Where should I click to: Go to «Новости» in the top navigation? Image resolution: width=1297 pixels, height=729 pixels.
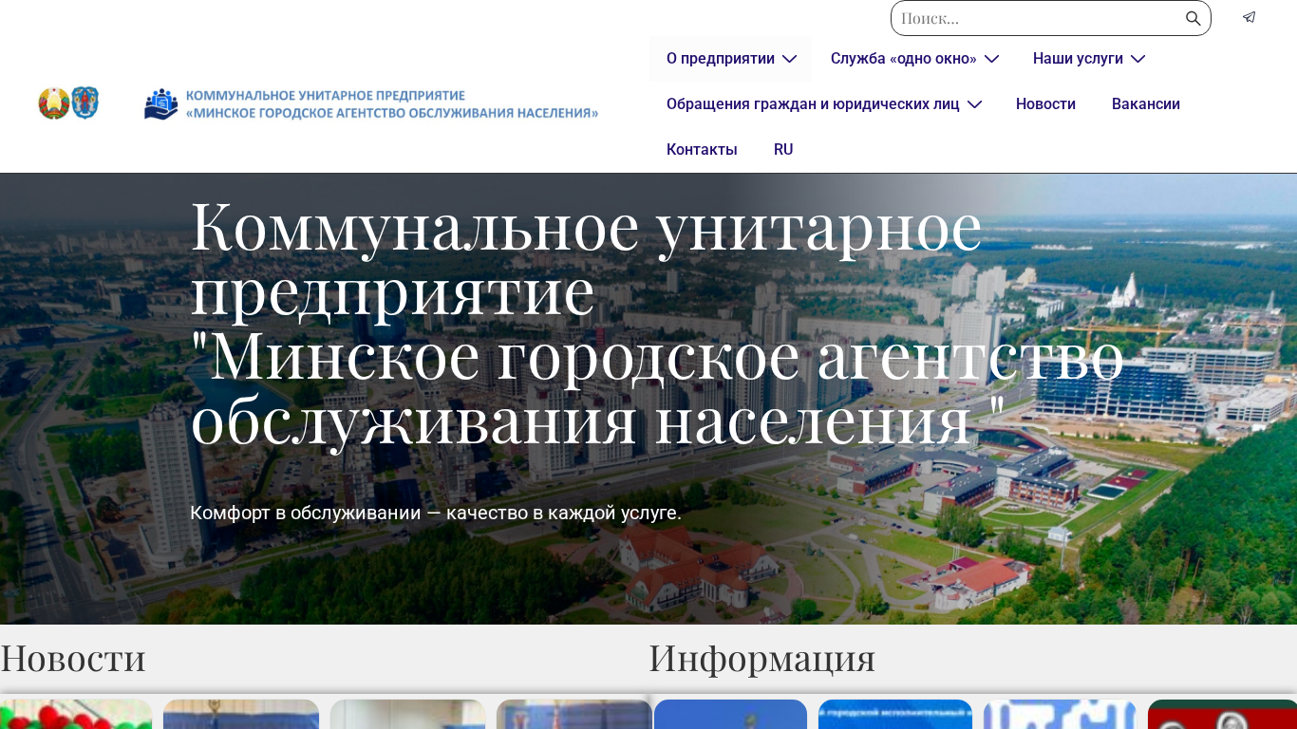[1045, 104]
